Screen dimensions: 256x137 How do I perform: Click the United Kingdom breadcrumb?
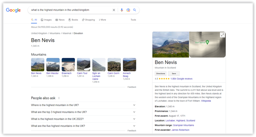coord(39,33)
